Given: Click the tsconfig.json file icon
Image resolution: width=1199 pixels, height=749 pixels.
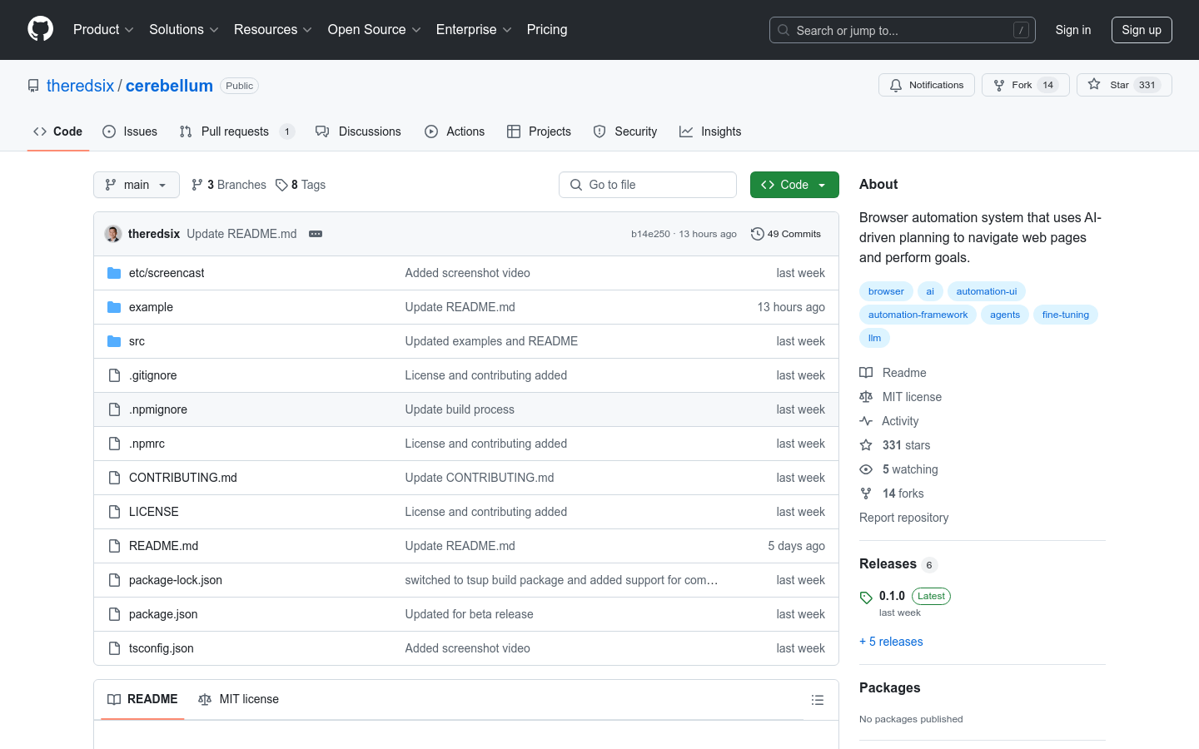Looking at the screenshot, I should pos(115,648).
